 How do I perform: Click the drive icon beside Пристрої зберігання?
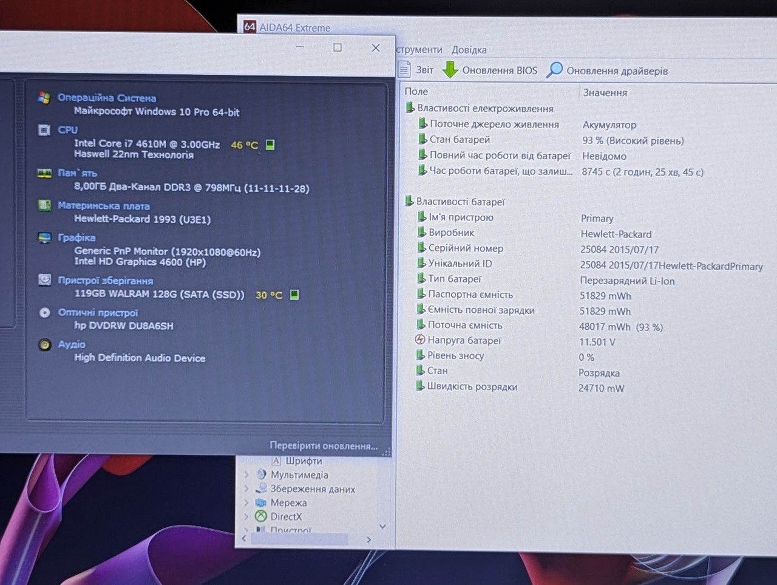coord(44,280)
